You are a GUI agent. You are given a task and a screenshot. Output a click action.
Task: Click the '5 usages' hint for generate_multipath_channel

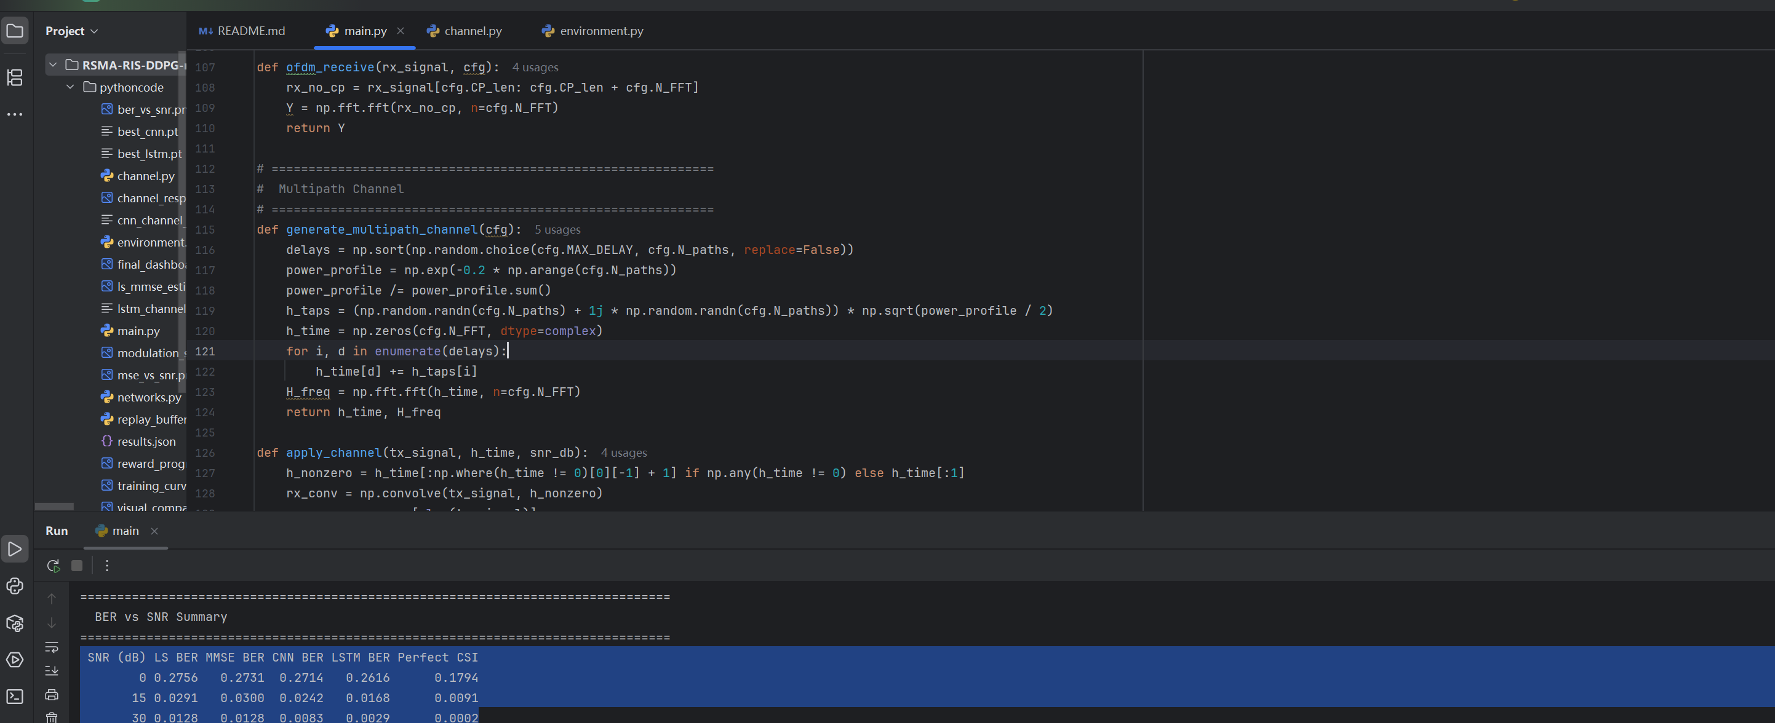point(557,230)
